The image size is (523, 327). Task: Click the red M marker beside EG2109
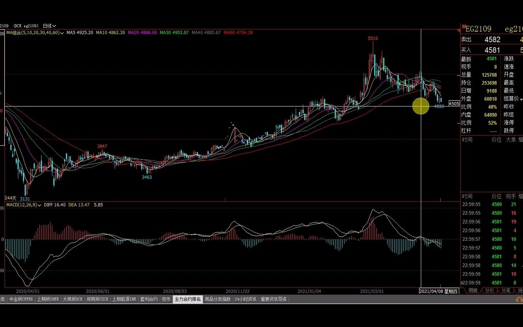pos(464,27)
